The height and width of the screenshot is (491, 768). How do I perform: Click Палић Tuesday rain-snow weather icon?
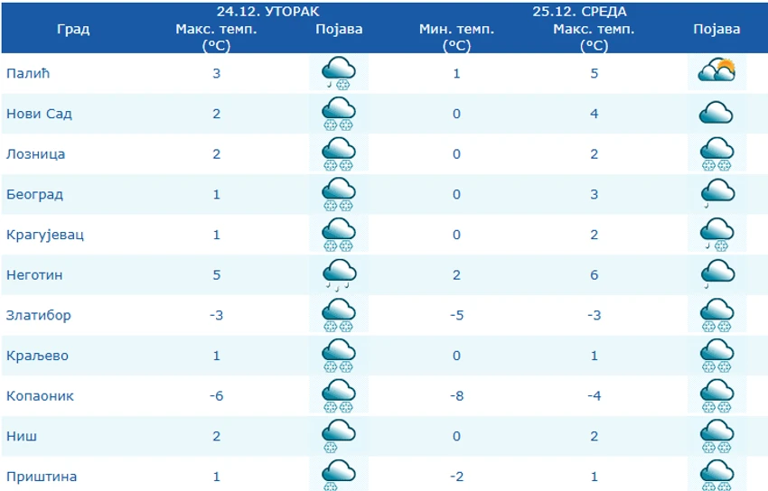[339, 73]
